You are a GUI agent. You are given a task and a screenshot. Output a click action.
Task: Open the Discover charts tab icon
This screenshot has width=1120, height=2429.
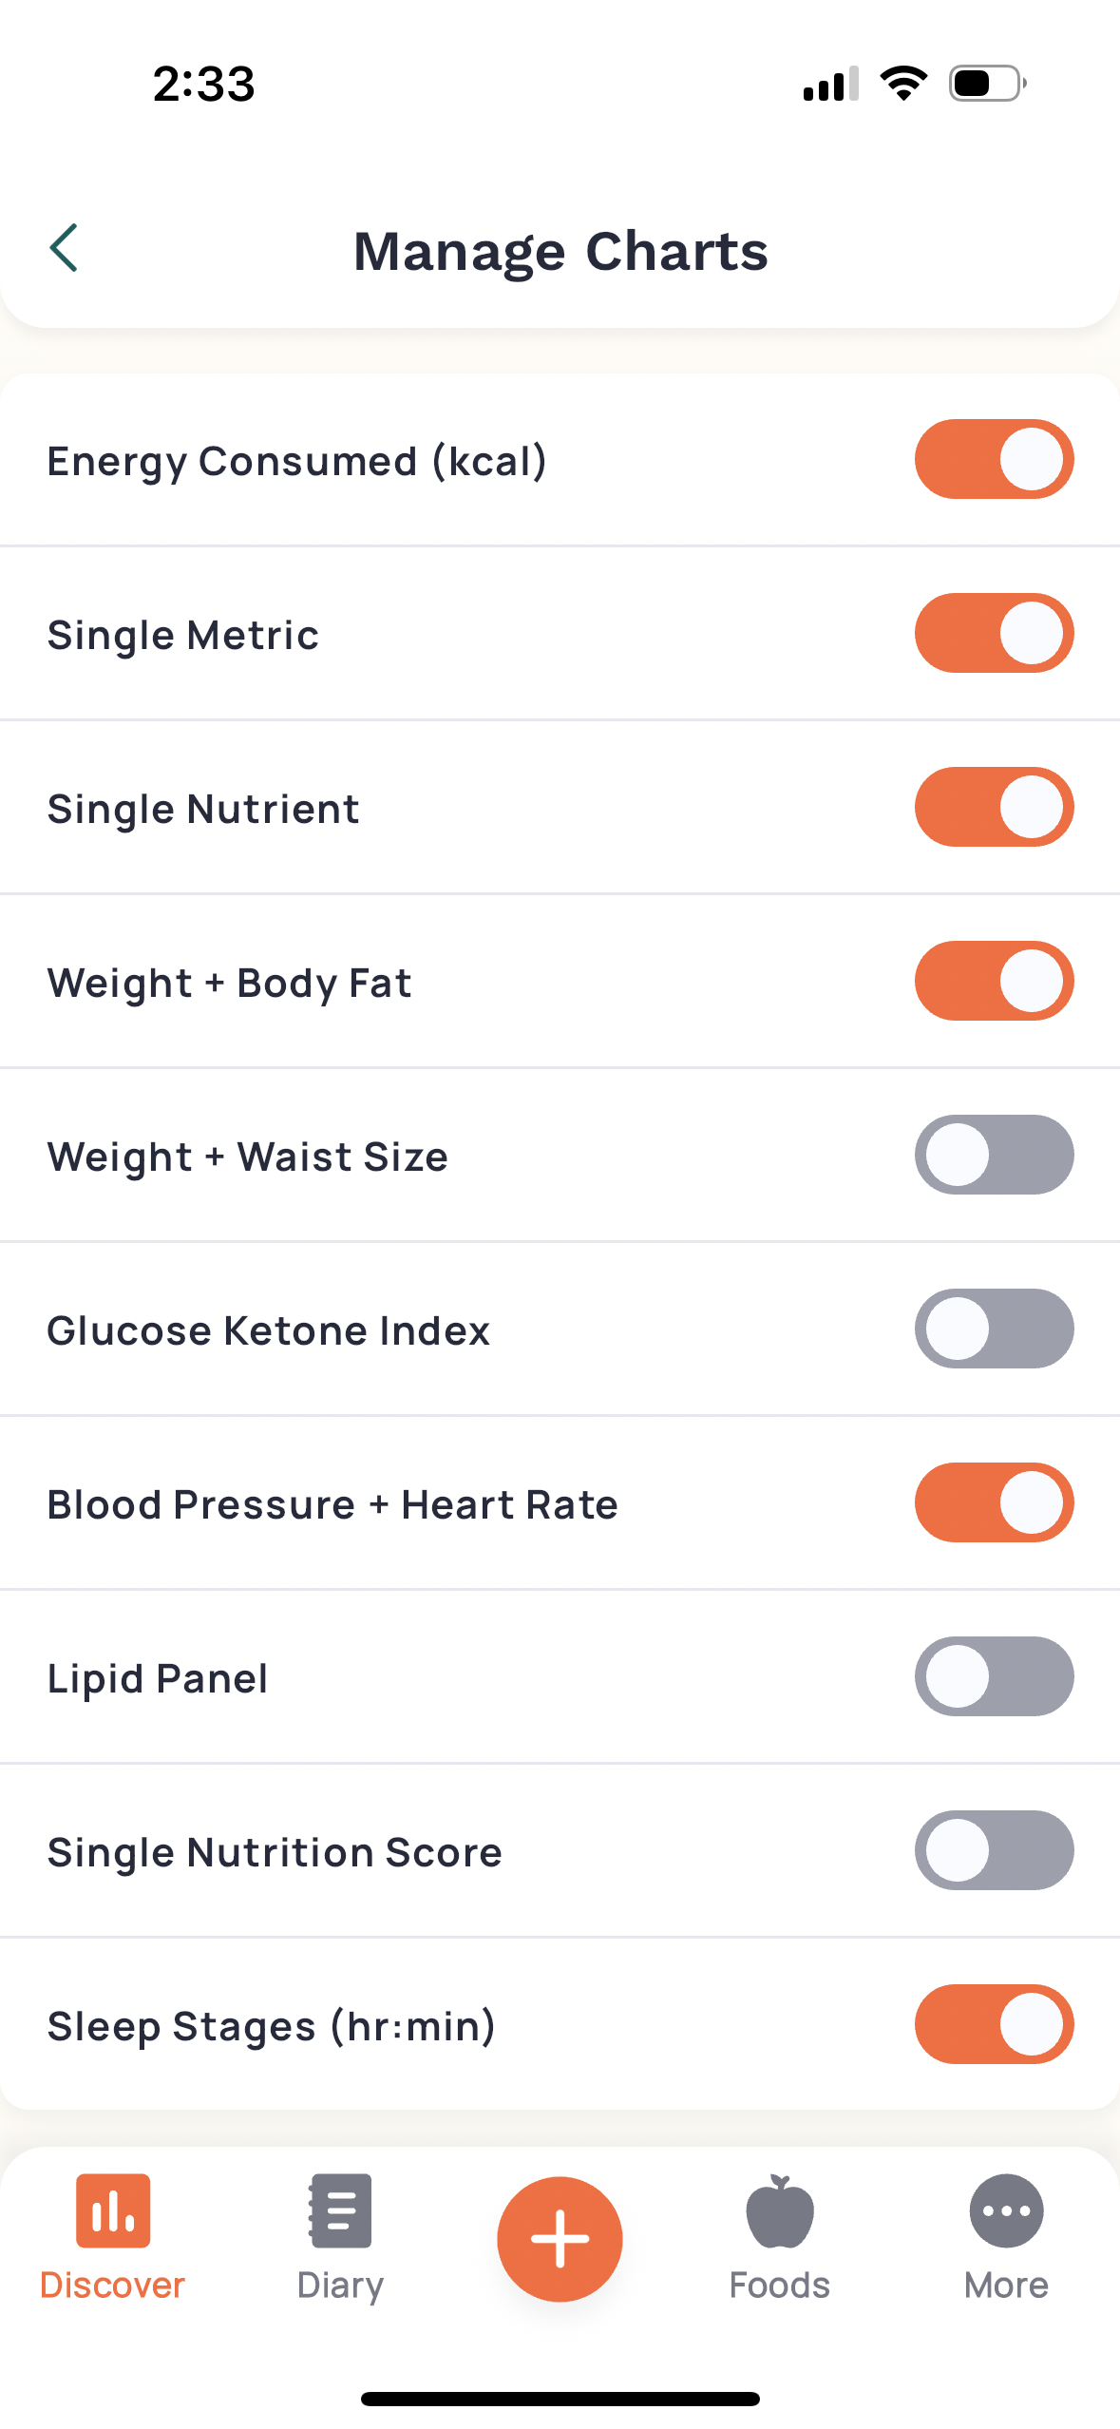[x=113, y=2209]
